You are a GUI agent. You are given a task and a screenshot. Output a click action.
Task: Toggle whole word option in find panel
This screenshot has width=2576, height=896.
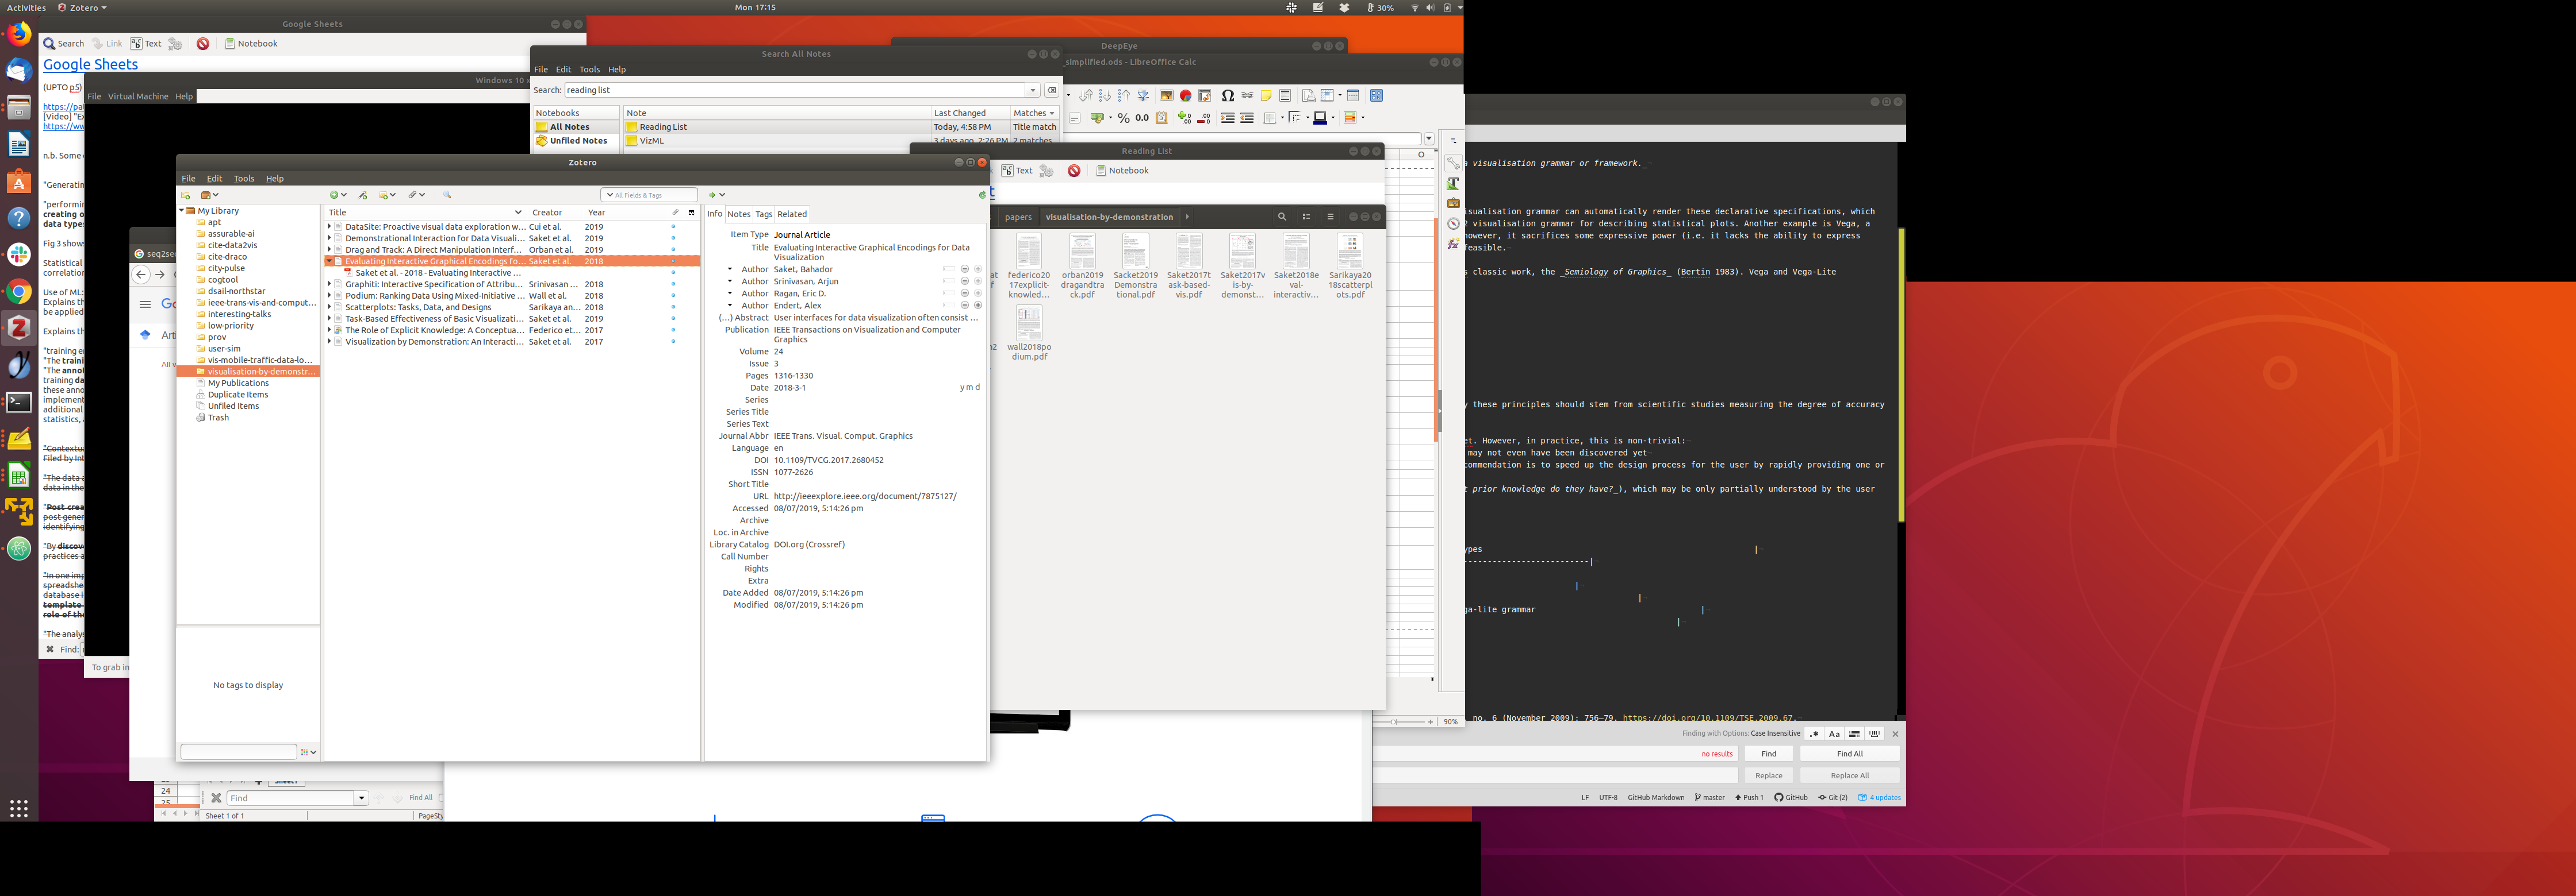(1874, 734)
